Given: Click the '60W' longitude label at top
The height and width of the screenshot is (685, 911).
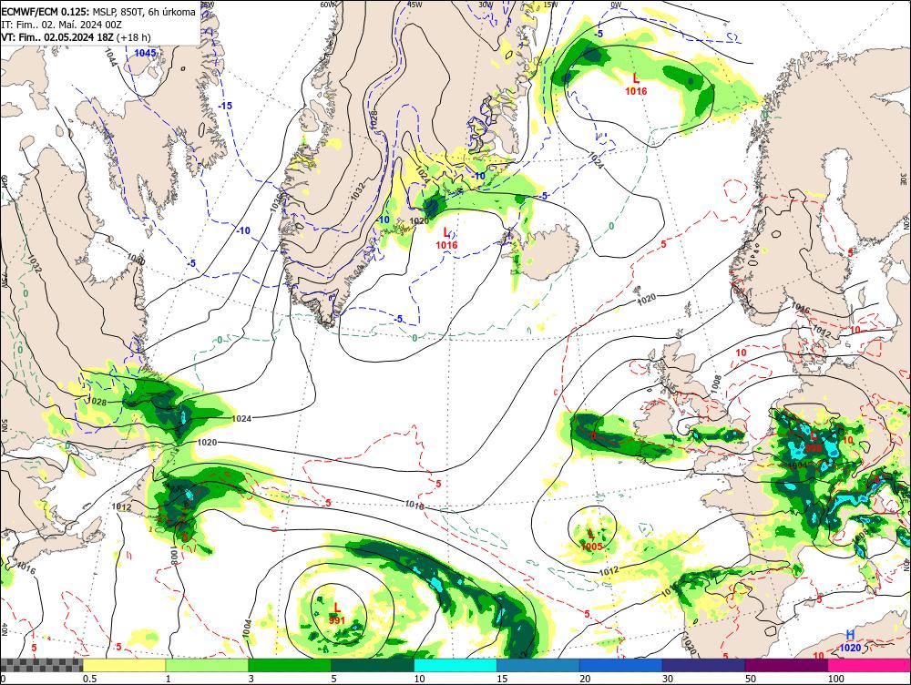Looking at the screenshot, I should click(328, 5).
